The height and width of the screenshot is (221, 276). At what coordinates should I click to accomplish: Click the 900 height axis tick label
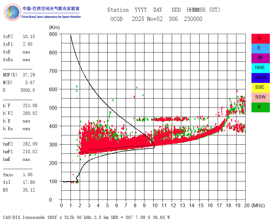pyautogui.click(x=53, y=34)
